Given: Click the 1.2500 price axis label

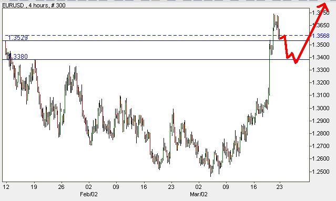Looking at the screenshot, I should click(321, 172).
